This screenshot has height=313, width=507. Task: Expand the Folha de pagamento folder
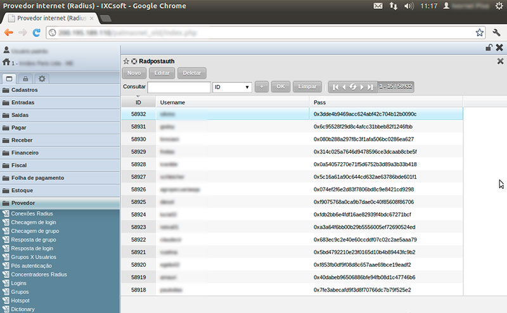click(60, 178)
